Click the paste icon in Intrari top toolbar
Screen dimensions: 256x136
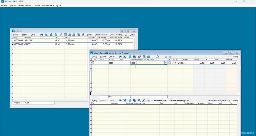pyautogui.click(x=135, y=57)
